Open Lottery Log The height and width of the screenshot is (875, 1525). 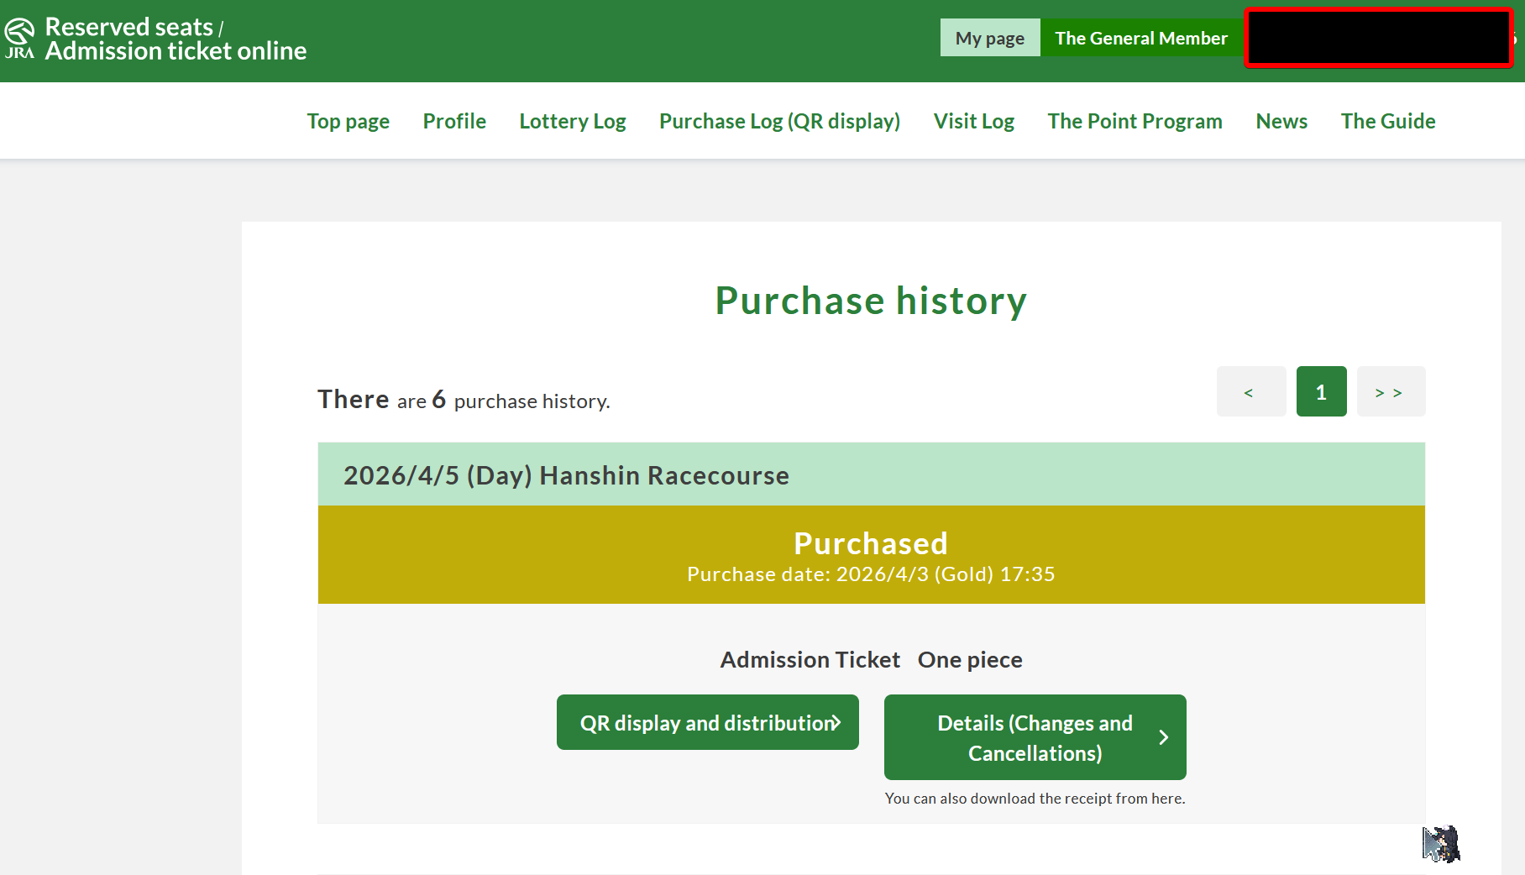(x=573, y=121)
